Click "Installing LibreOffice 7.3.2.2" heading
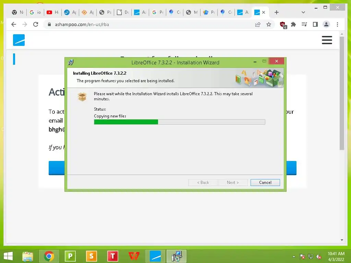351x263 pixels. (100, 73)
